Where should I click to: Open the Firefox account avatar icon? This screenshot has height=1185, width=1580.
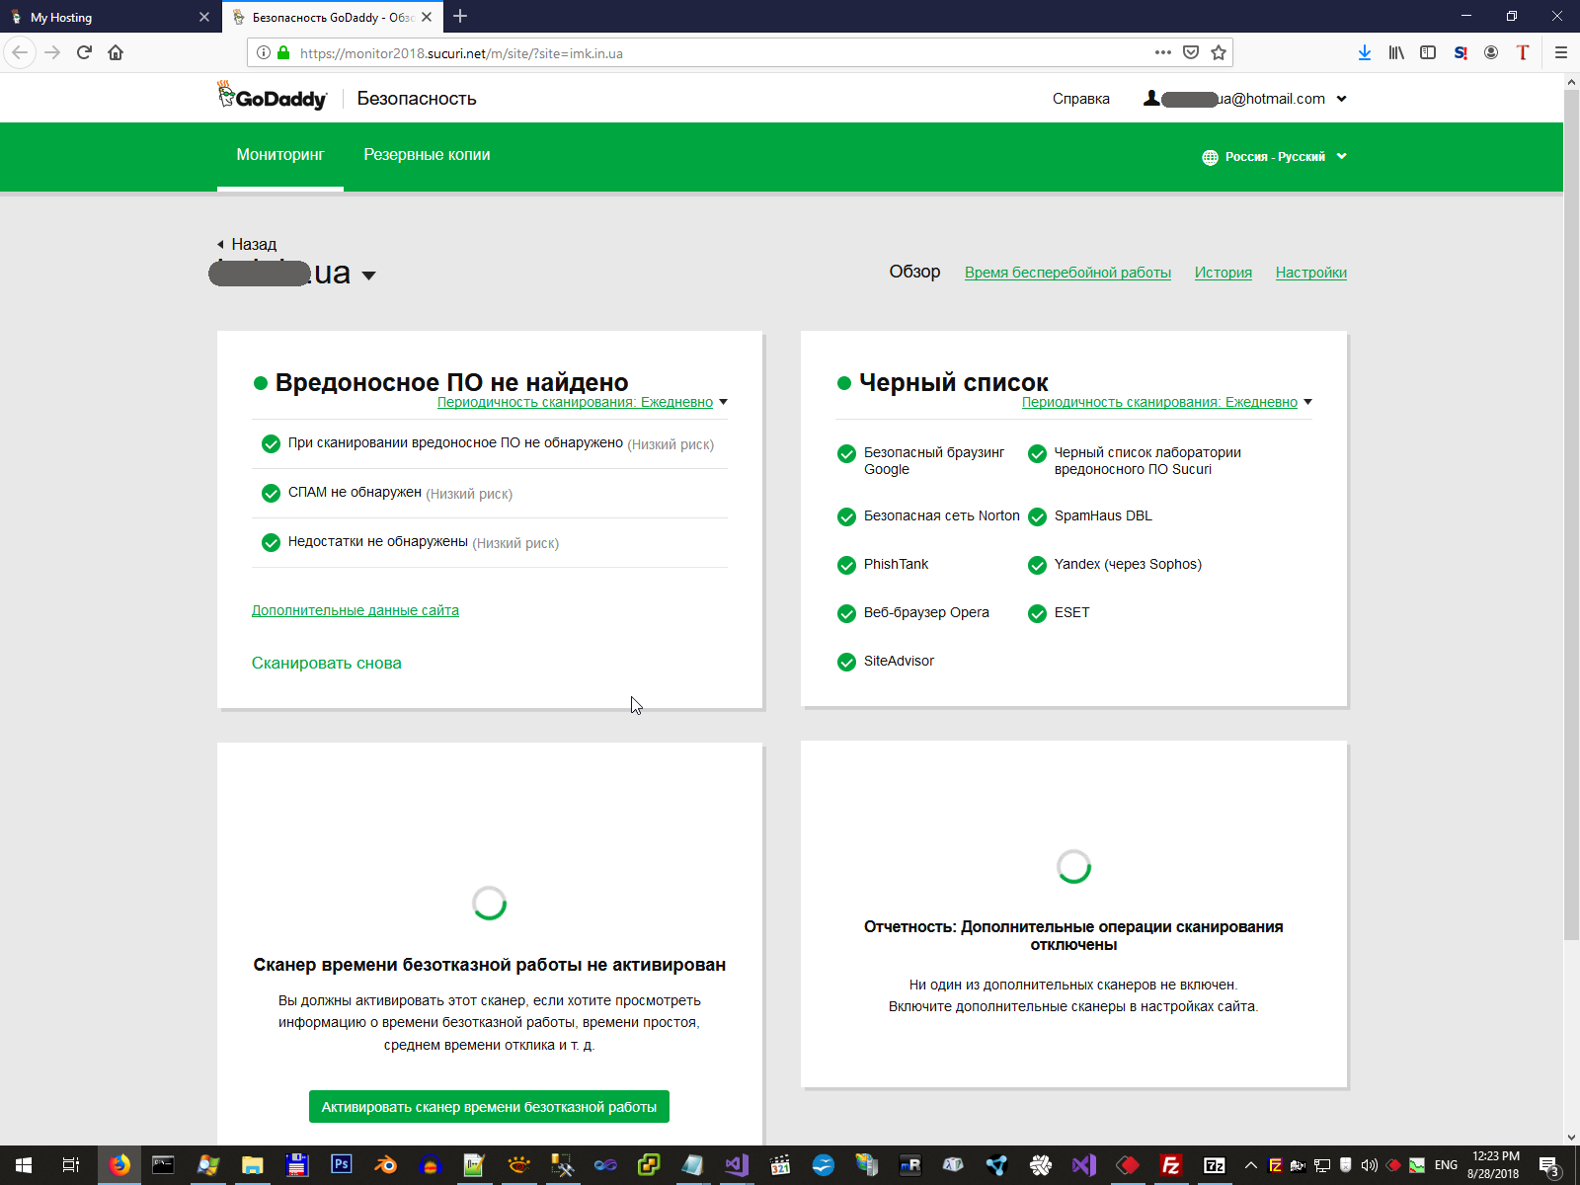click(x=1491, y=52)
